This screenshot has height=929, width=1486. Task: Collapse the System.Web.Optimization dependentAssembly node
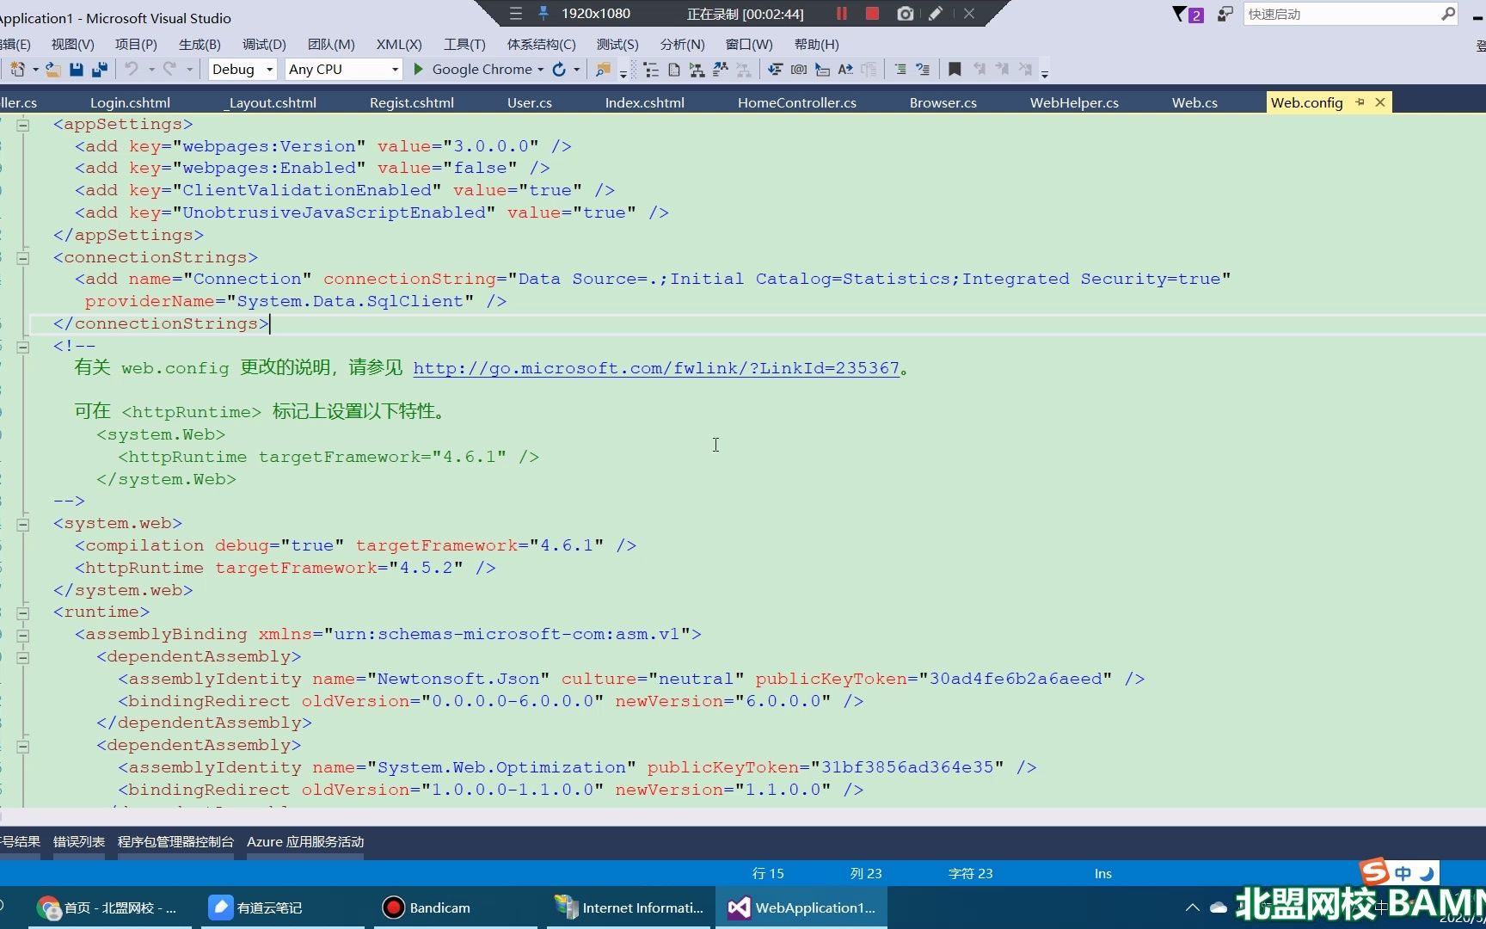tap(23, 746)
